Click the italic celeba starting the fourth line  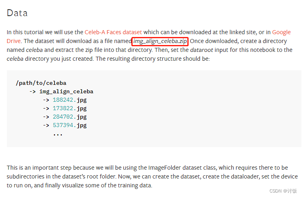15,59
